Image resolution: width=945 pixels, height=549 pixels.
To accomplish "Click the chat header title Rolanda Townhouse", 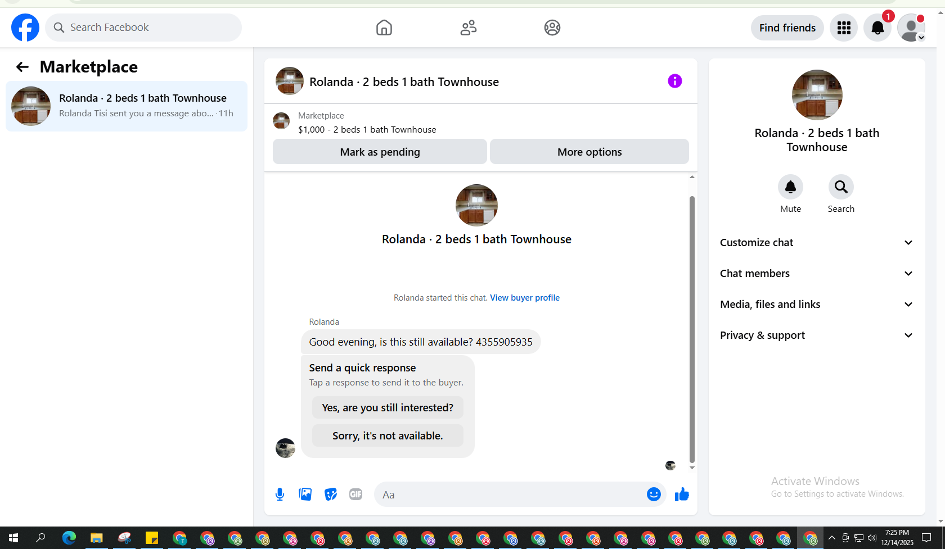I will [x=404, y=82].
